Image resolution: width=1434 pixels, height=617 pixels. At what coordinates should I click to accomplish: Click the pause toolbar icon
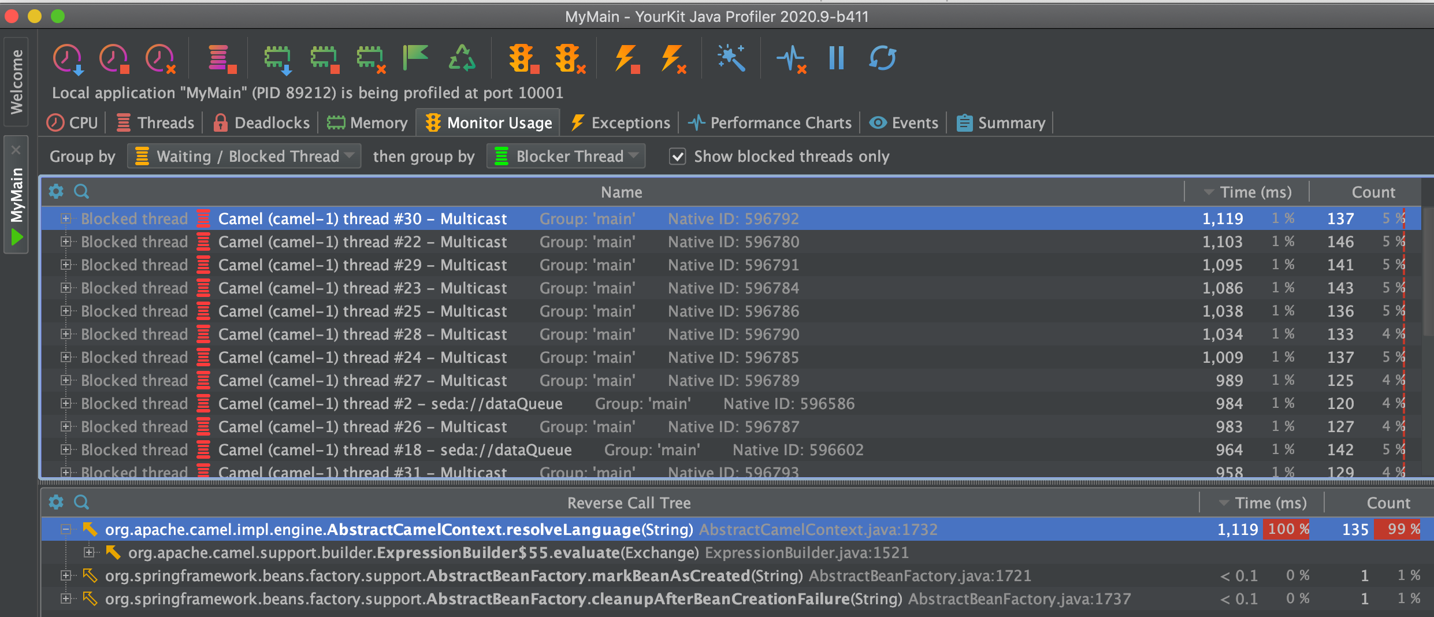click(835, 58)
